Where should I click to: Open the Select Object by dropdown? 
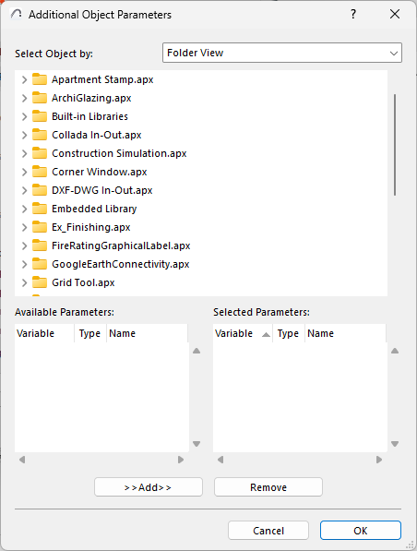point(282,53)
